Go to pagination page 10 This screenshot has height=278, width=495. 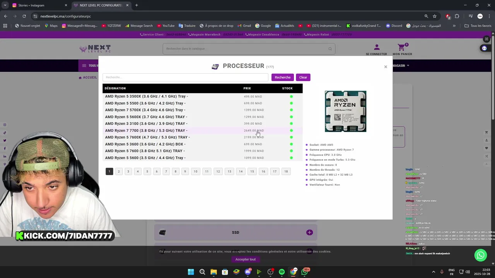(x=195, y=171)
